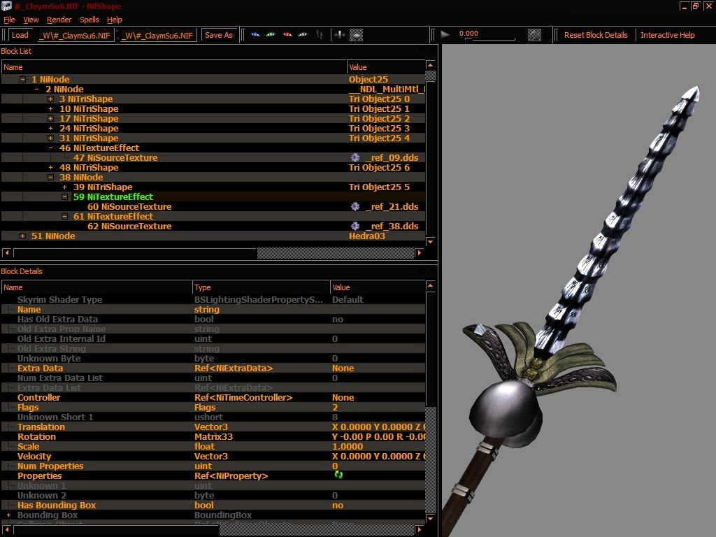Collapse the 59 NiTextureEffect row
This screenshot has width=716, height=537.
click(65, 196)
